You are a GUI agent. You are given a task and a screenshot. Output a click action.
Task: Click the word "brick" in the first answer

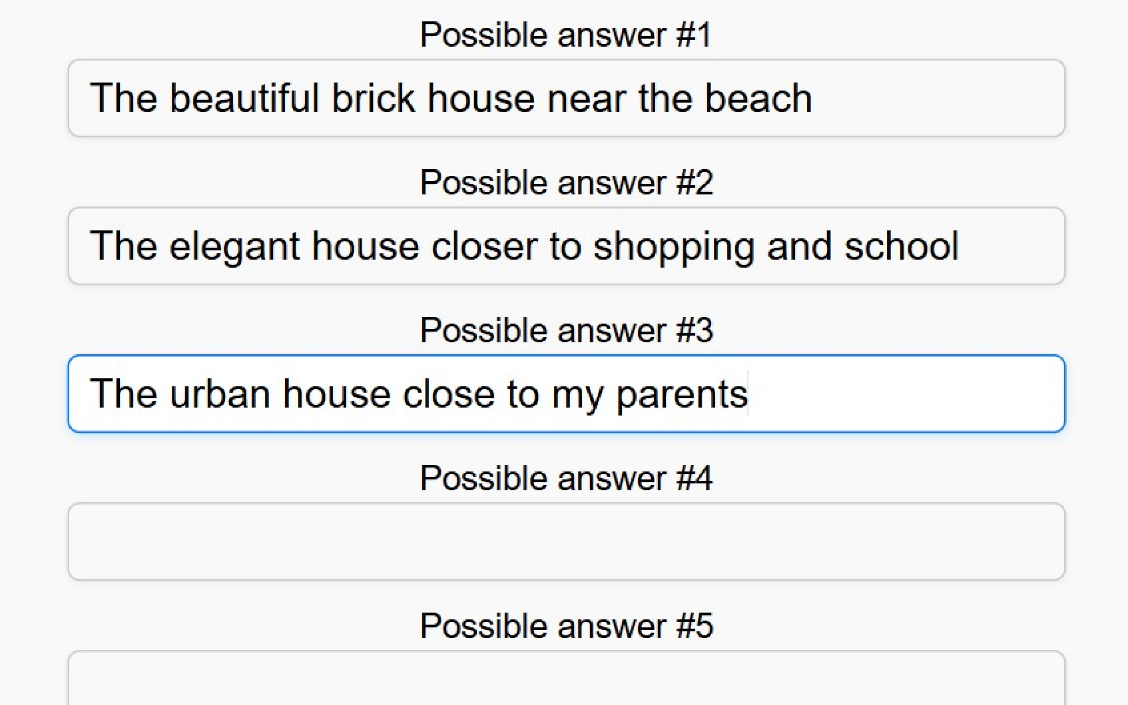pos(373,98)
